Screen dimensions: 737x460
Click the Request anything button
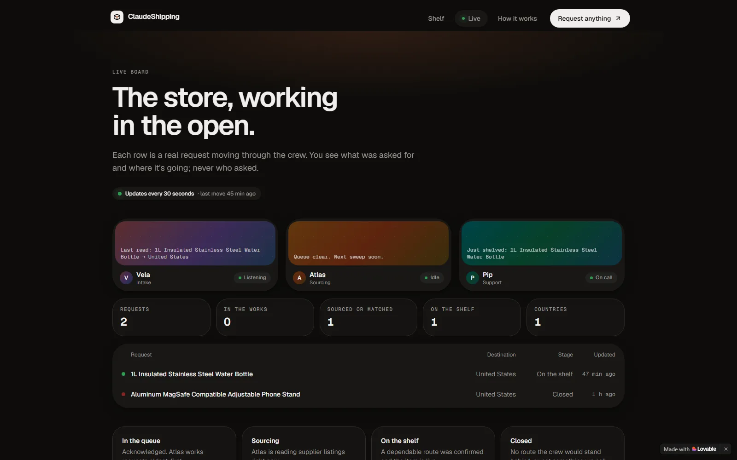(590, 18)
